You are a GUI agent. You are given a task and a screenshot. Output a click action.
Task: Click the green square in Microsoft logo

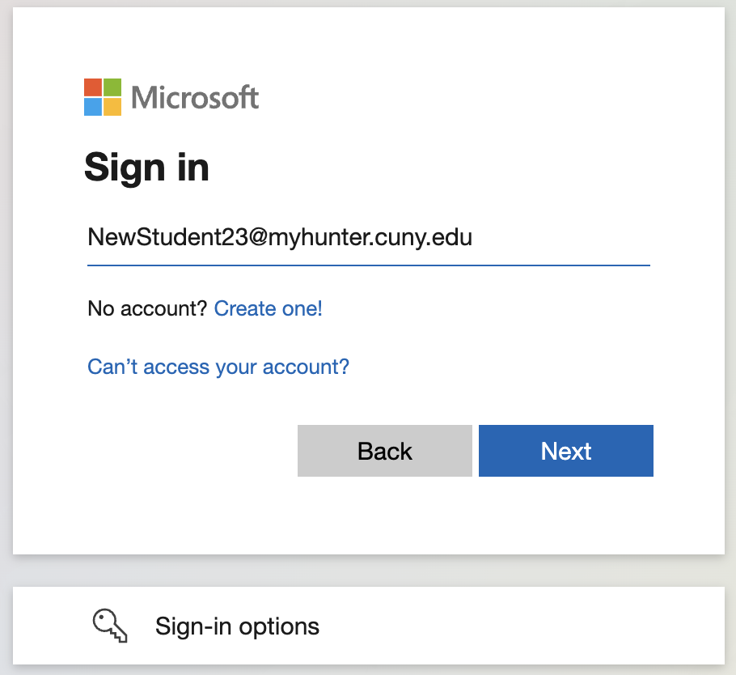click(x=112, y=87)
